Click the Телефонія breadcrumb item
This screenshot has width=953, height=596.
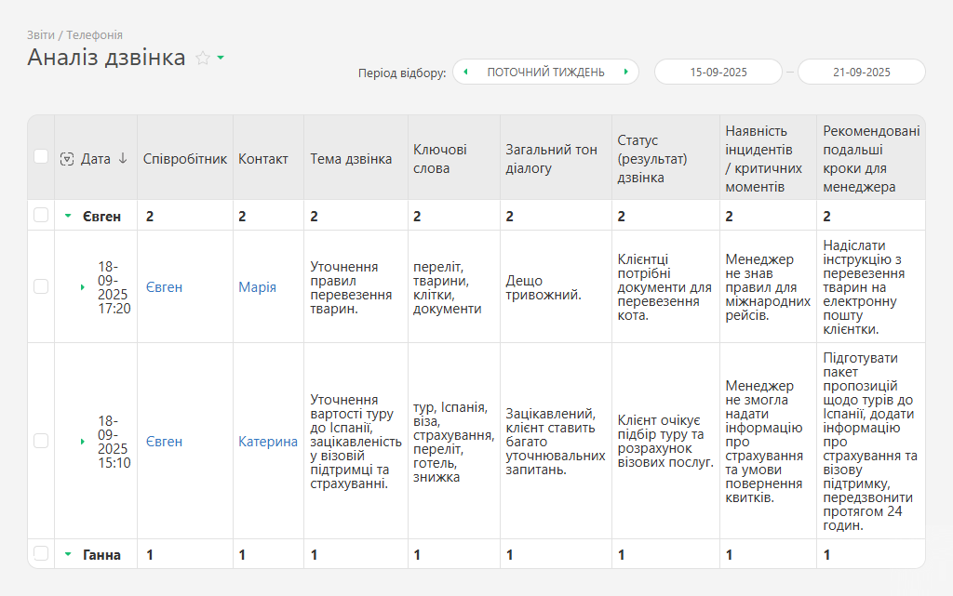[x=94, y=34]
